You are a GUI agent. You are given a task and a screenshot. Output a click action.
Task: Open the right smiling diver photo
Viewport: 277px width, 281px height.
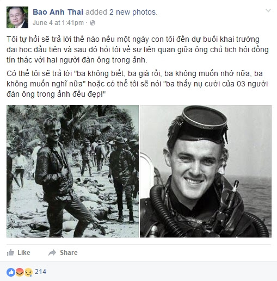coord(206,171)
